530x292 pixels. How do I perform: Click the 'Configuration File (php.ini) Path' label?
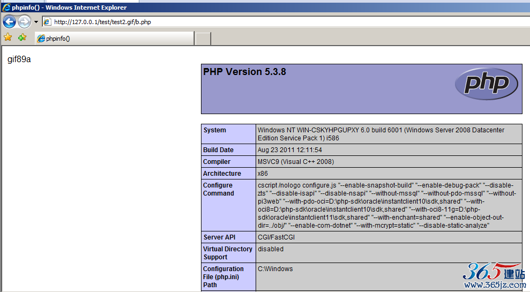223,277
